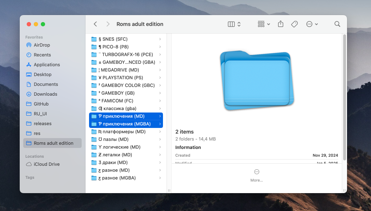Select the драки (MD) folder
Image resolution: width=371 pixels, height=211 pixels.
[126, 163]
